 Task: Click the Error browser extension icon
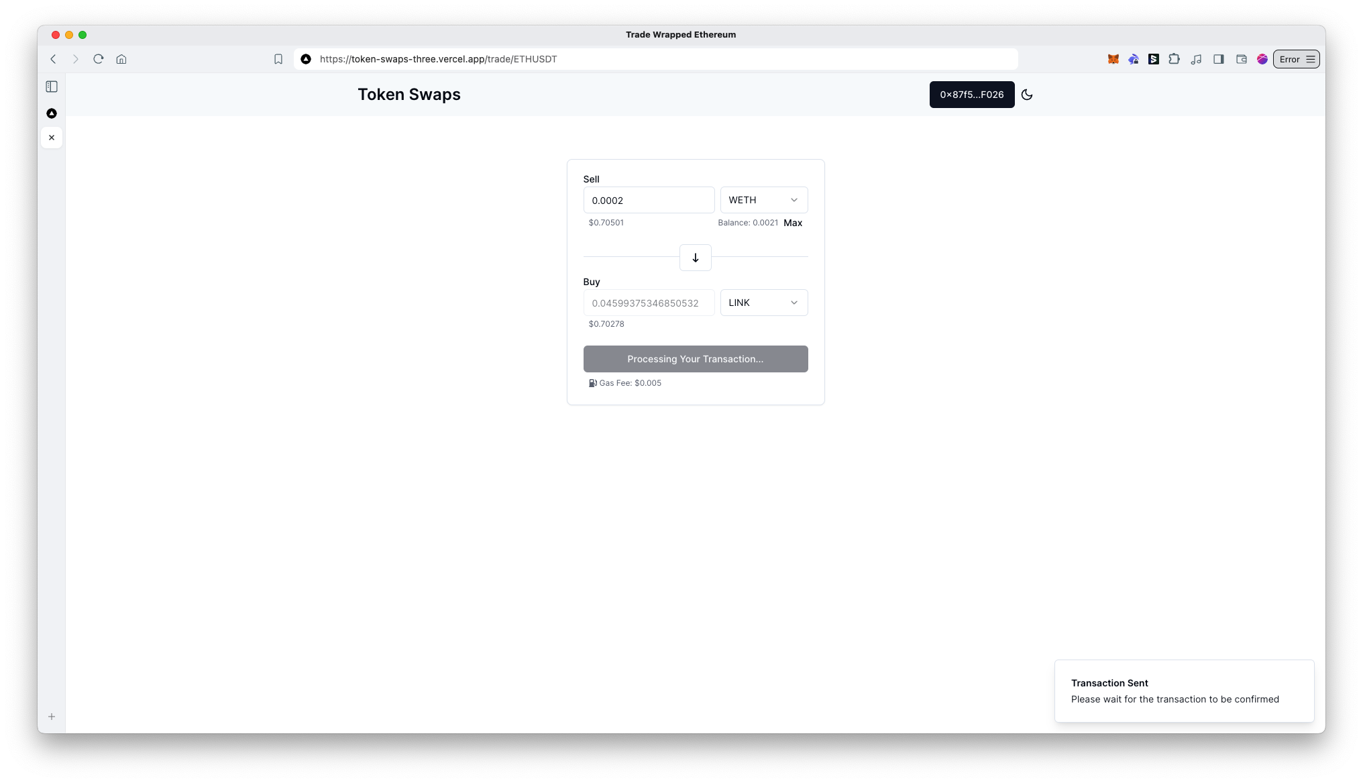tap(1296, 59)
